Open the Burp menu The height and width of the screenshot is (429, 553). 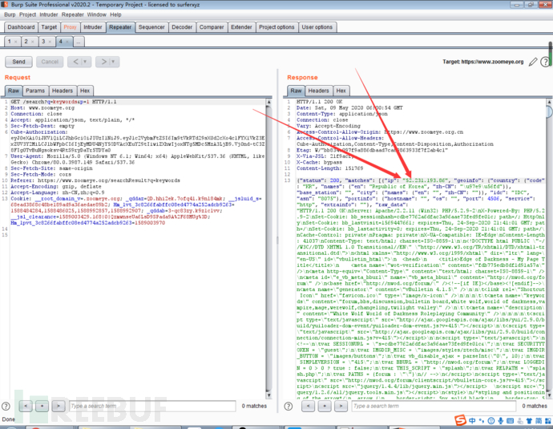(x=10, y=14)
